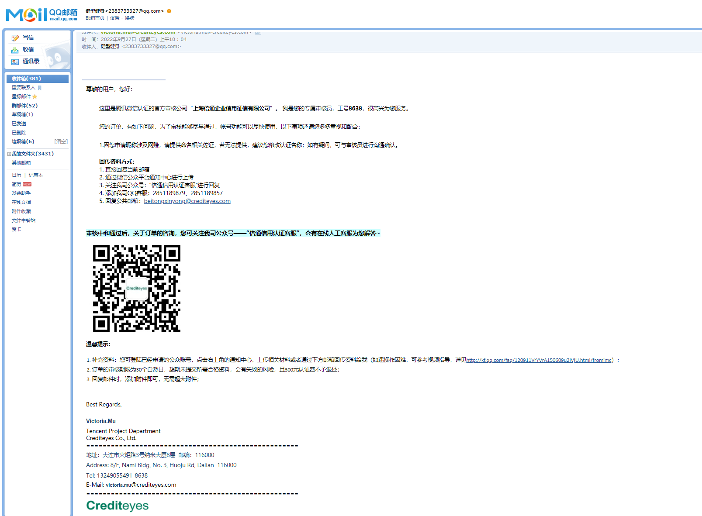Open 通讯录 address book

click(31, 62)
